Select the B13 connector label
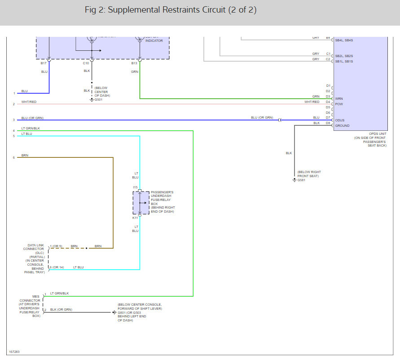 134,63
